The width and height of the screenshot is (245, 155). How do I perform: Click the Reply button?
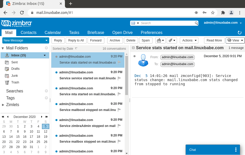click(58, 40)
